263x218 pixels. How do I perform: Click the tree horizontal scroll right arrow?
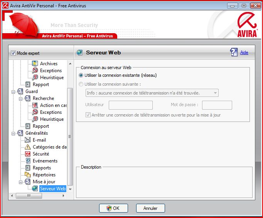(x=63, y=196)
